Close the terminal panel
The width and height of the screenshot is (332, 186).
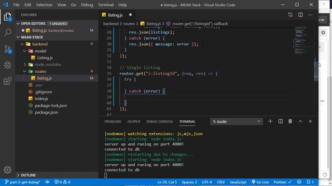pos(310,121)
